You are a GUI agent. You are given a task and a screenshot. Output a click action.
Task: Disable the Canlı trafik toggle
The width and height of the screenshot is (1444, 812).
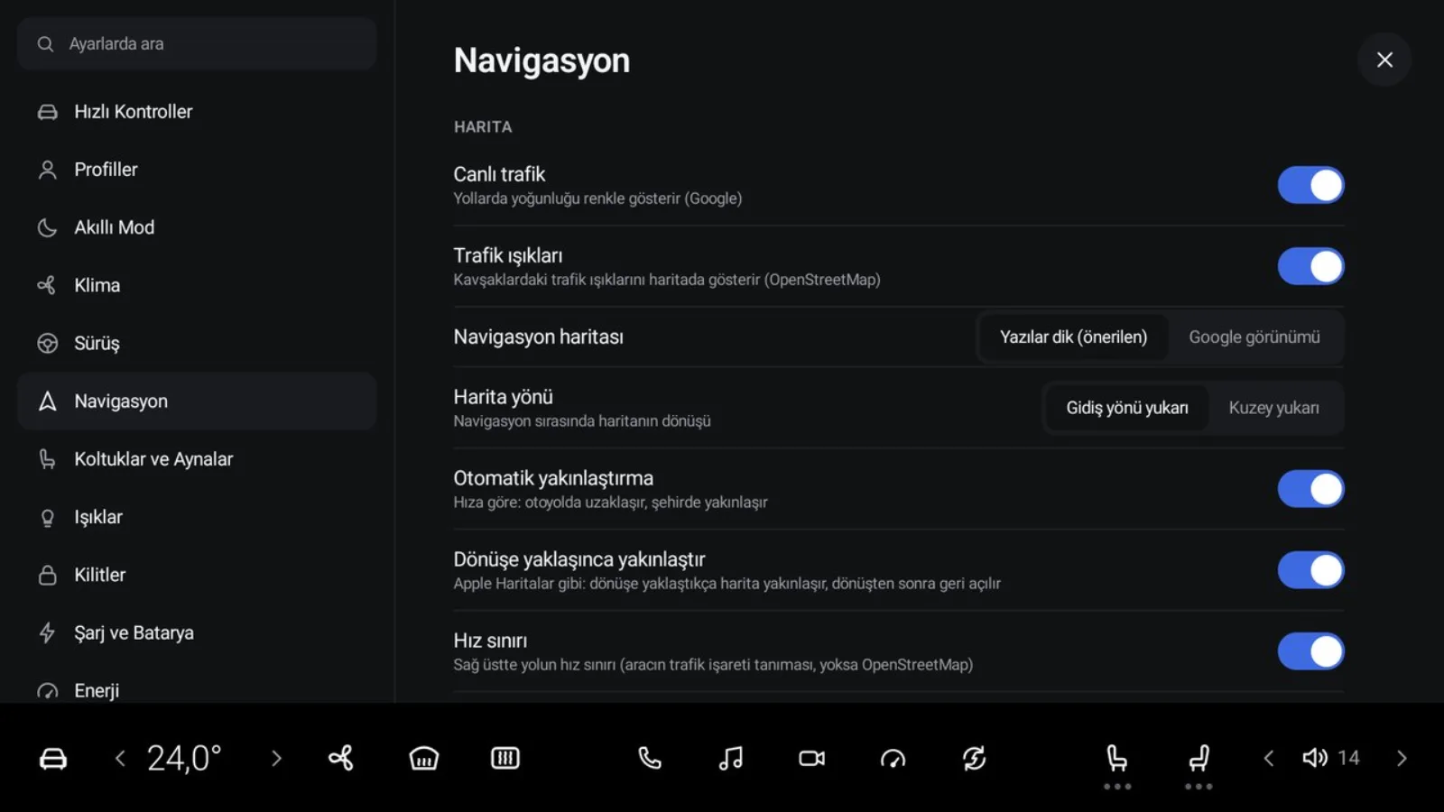click(x=1310, y=185)
